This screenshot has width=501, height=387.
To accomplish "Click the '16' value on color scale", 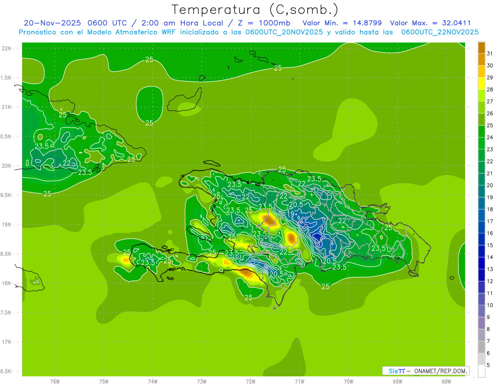I will point(490,233).
